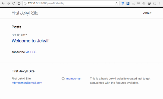The height and width of the screenshot is (99, 163).
Task: Email mbmosman@gmail.com link
Action: tap(27, 83)
